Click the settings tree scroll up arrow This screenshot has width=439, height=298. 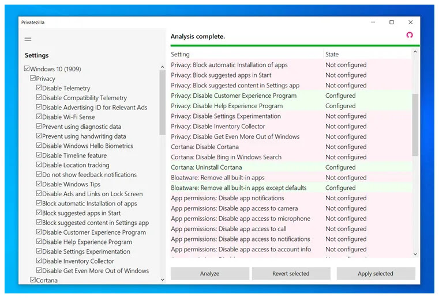tap(162, 67)
